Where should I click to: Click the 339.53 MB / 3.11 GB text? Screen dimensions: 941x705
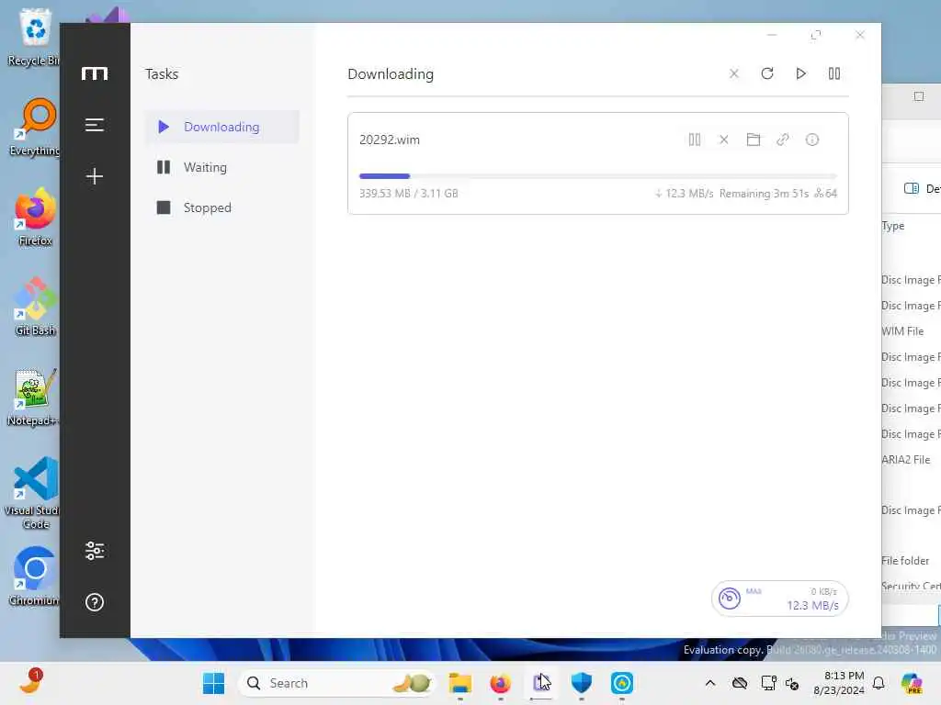pos(409,194)
